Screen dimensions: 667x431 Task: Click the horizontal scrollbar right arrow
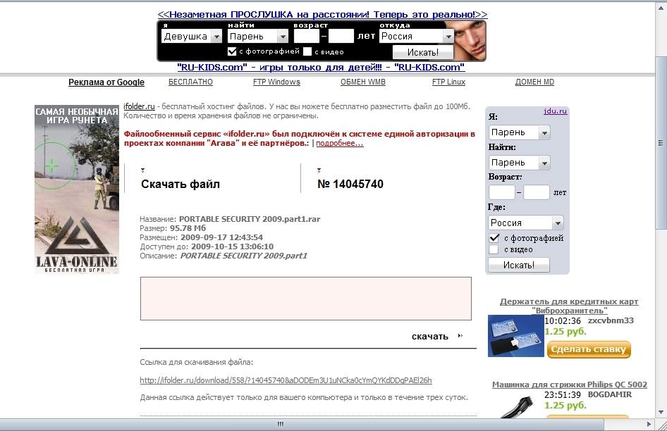(649, 424)
